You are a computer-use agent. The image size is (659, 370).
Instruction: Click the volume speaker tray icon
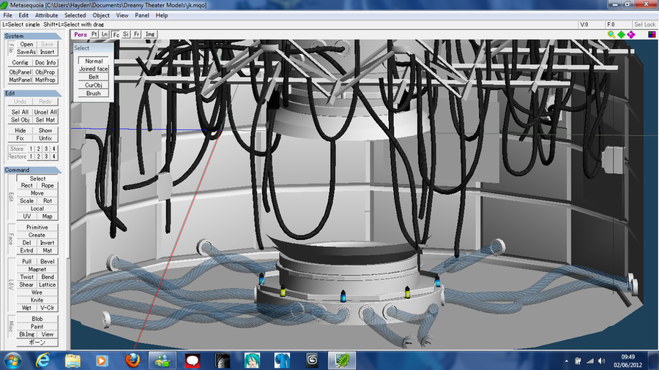pyautogui.click(x=601, y=360)
